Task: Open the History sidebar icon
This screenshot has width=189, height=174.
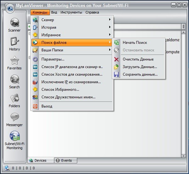Action: pyautogui.click(x=14, y=41)
